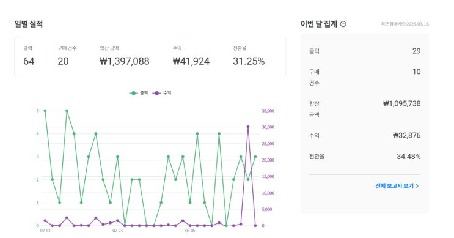Select the daily purchase count value 20
The width and height of the screenshot is (454, 238).
coord(63,61)
